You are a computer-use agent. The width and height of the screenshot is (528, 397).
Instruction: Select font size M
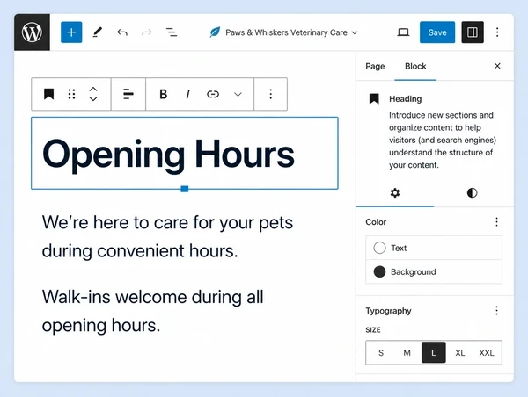tap(407, 352)
